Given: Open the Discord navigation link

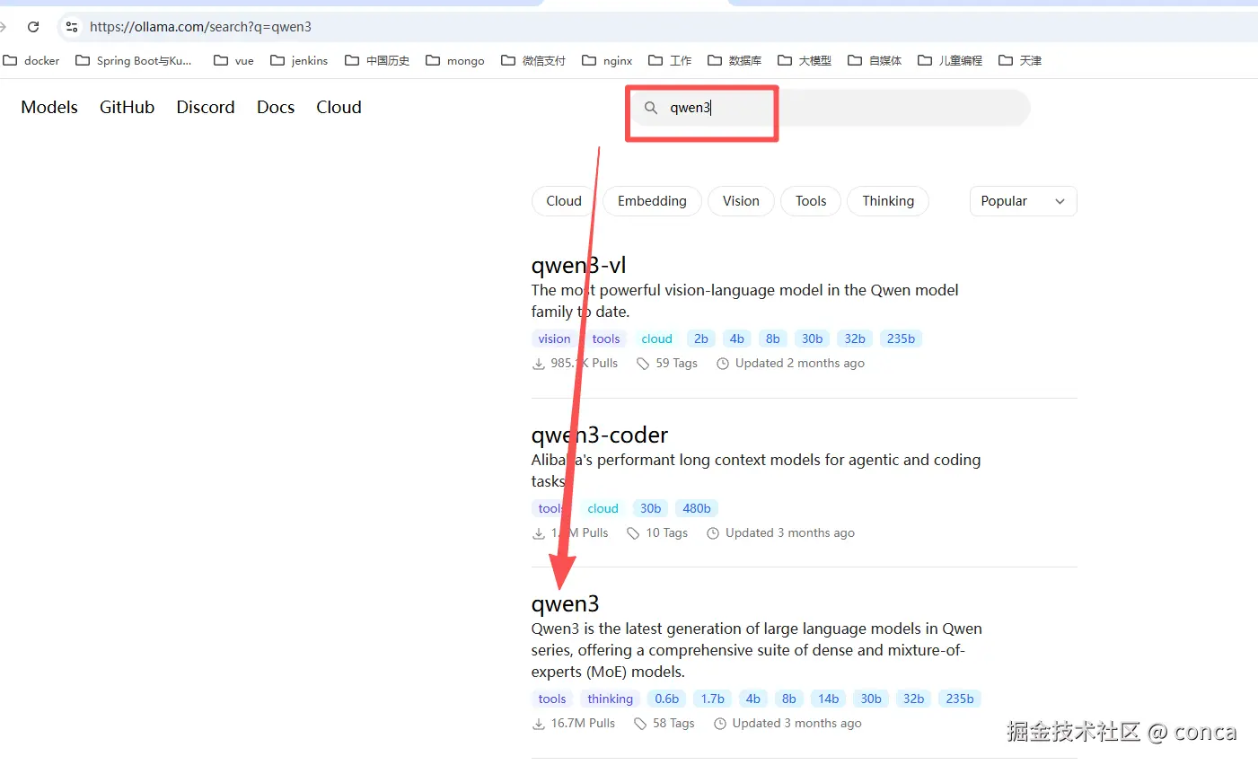Looking at the screenshot, I should click(x=206, y=107).
